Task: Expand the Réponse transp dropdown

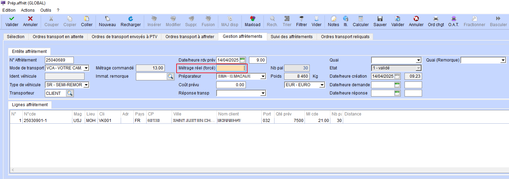Action: click(x=263, y=93)
